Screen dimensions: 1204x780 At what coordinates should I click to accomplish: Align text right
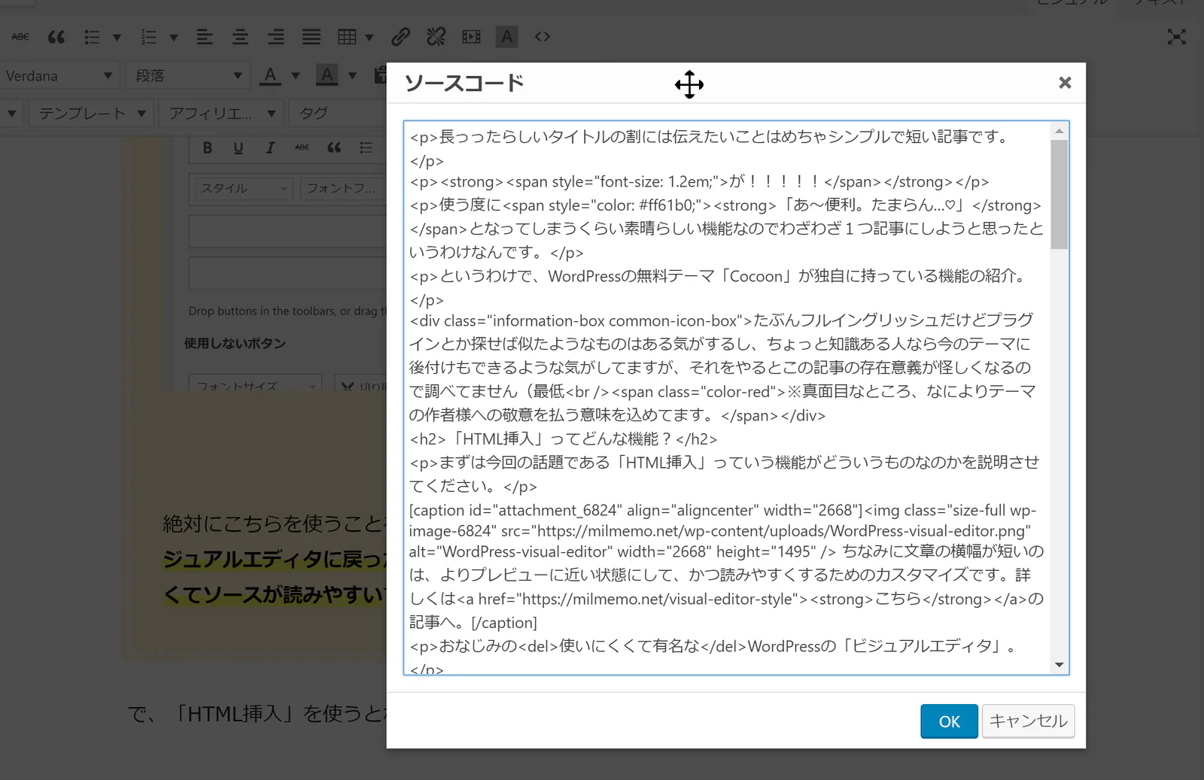tap(276, 36)
